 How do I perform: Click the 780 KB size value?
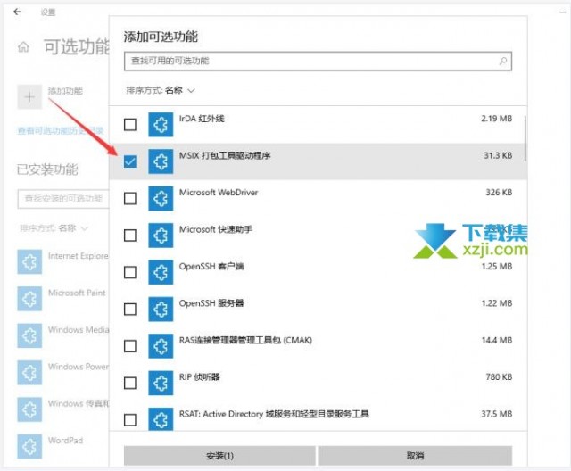pos(499,377)
